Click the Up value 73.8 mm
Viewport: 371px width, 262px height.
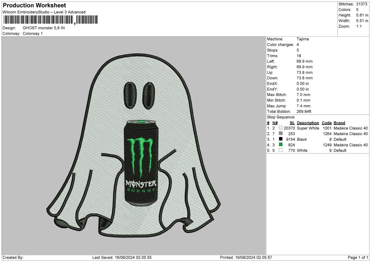[305, 72]
